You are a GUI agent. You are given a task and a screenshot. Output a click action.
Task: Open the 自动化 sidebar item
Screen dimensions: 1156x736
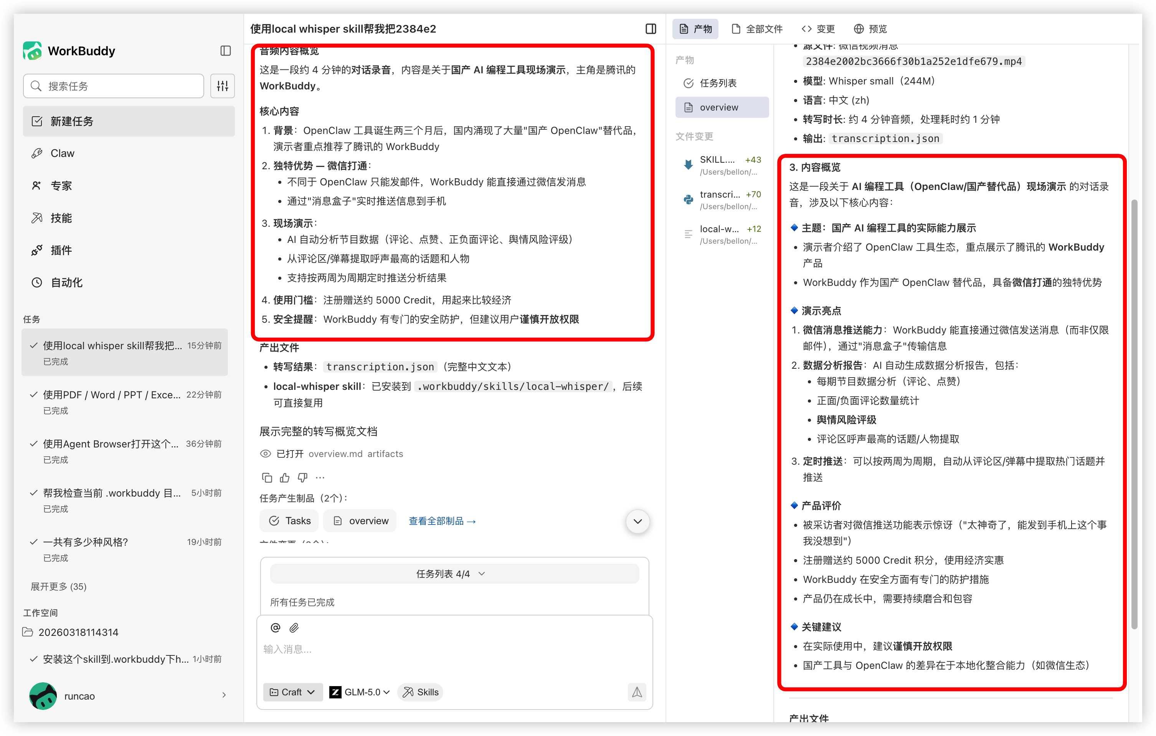pyautogui.click(x=66, y=282)
